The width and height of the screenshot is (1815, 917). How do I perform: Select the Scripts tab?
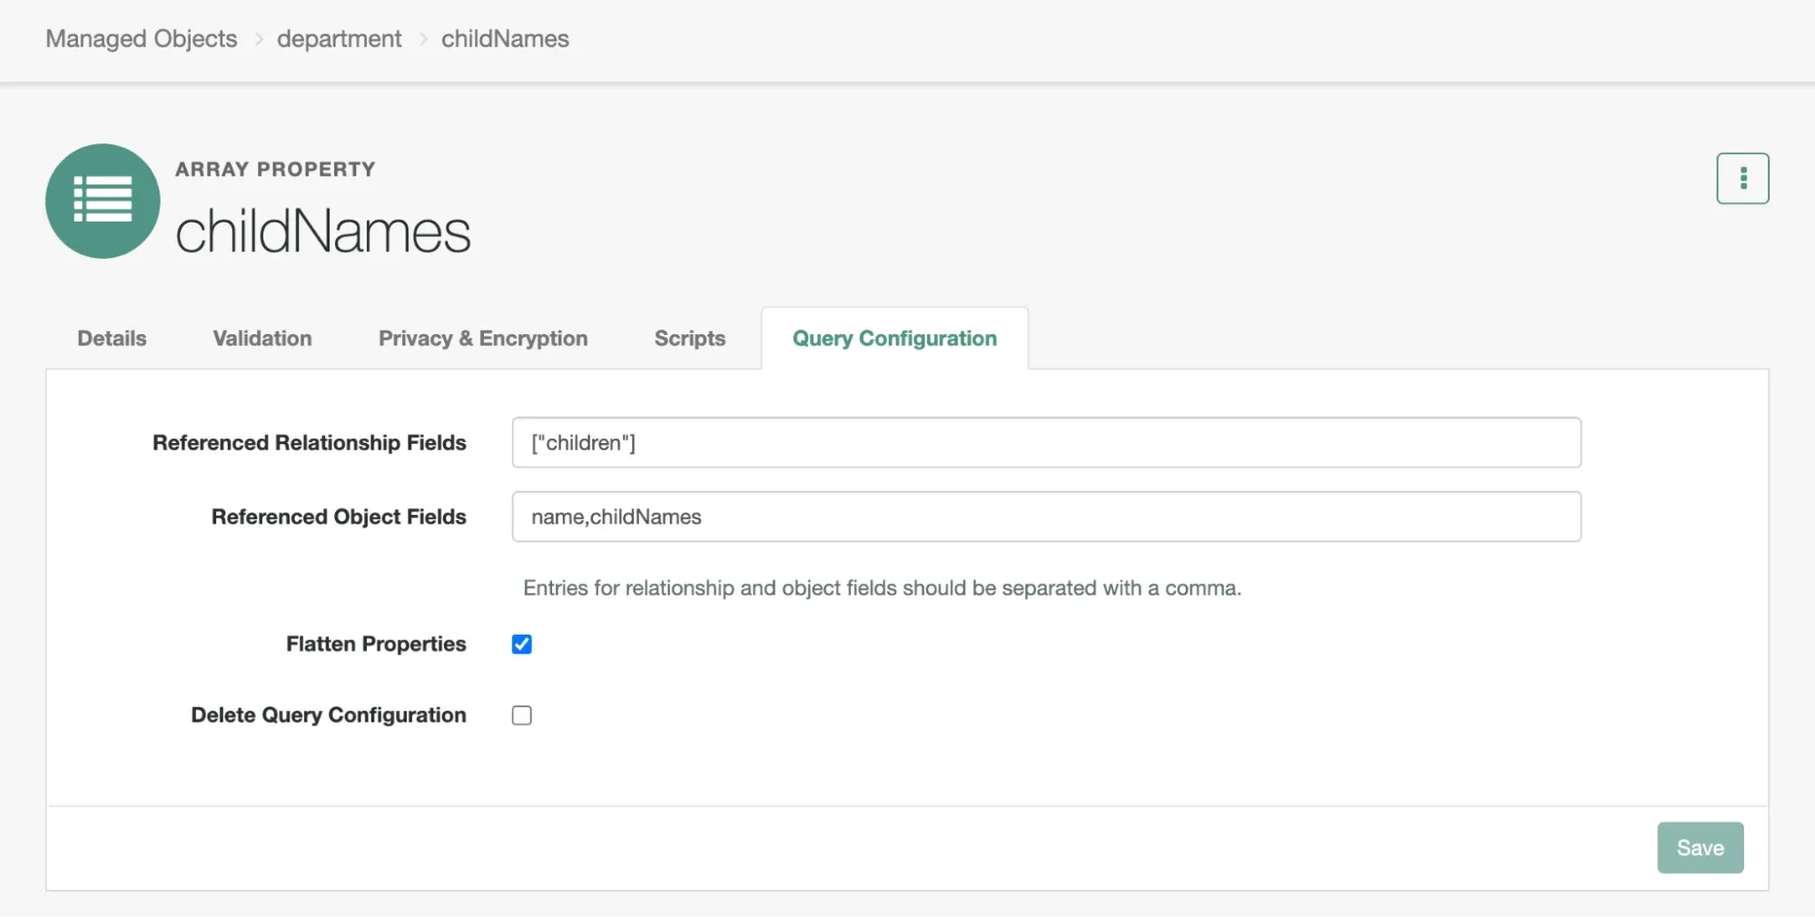[690, 339]
